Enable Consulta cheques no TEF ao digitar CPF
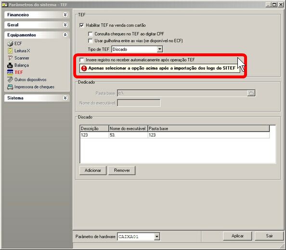This screenshot has height=250, width=286. 91,34
